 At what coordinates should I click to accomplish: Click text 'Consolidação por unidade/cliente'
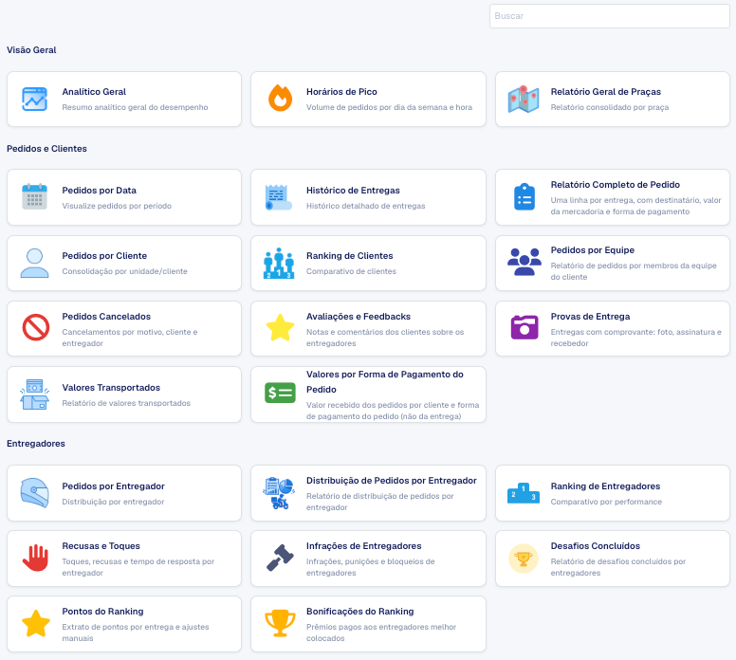tap(124, 271)
